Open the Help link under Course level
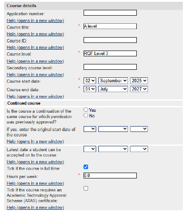Viewport: 190px width, 212px height. pos(35,61)
